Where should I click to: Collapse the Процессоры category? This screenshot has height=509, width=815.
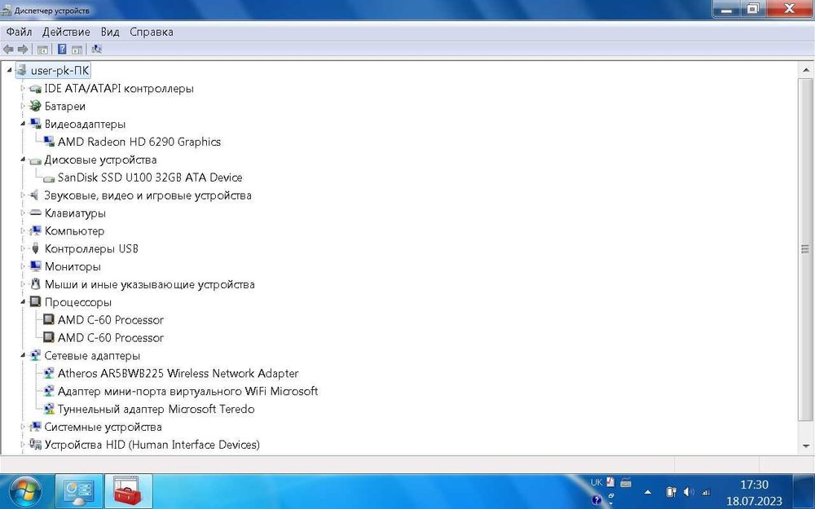tap(22, 302)
